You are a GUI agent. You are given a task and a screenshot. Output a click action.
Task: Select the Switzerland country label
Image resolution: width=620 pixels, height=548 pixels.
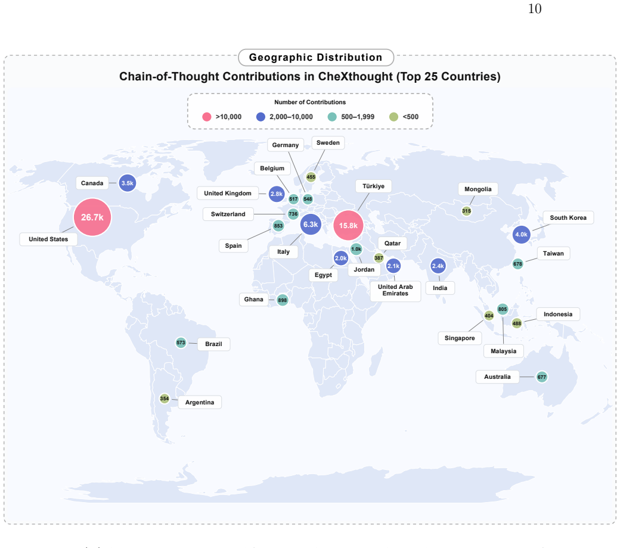228,214
